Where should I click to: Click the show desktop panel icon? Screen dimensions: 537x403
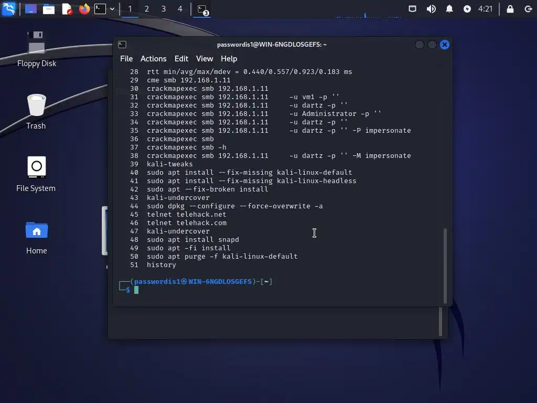click(31, 9)
